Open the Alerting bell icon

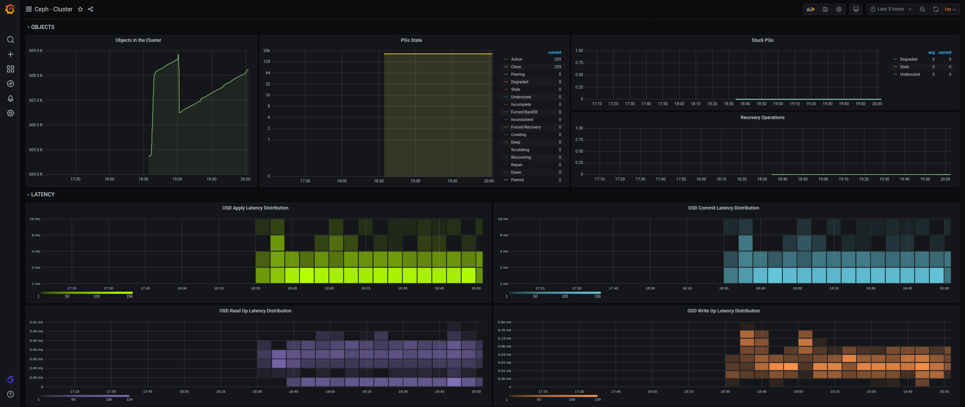tap(11, 98)
